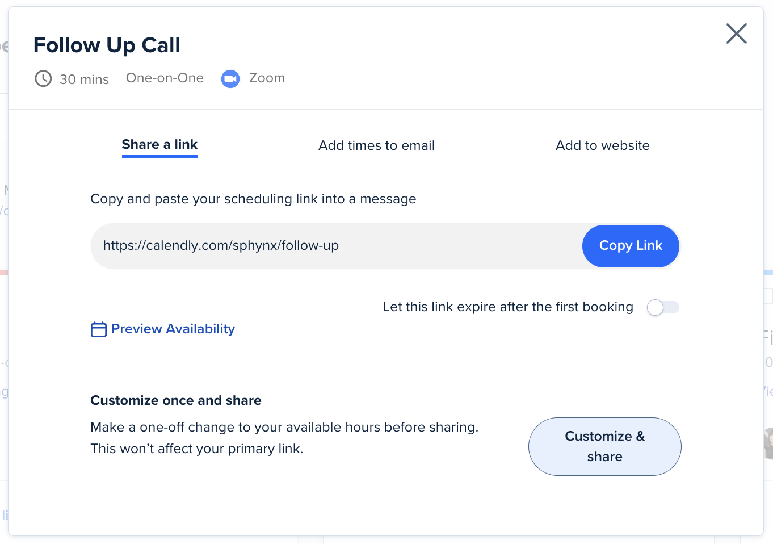
Task: Click the clock duration icon
Action: [43, 78]
